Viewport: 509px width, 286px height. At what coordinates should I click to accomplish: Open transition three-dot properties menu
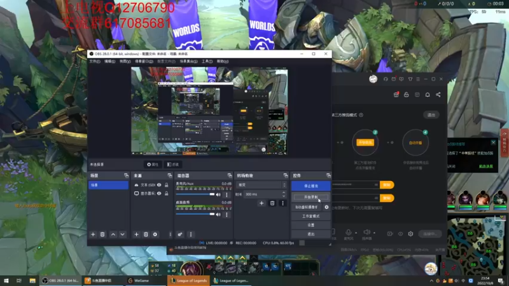[x=282, y=203]
